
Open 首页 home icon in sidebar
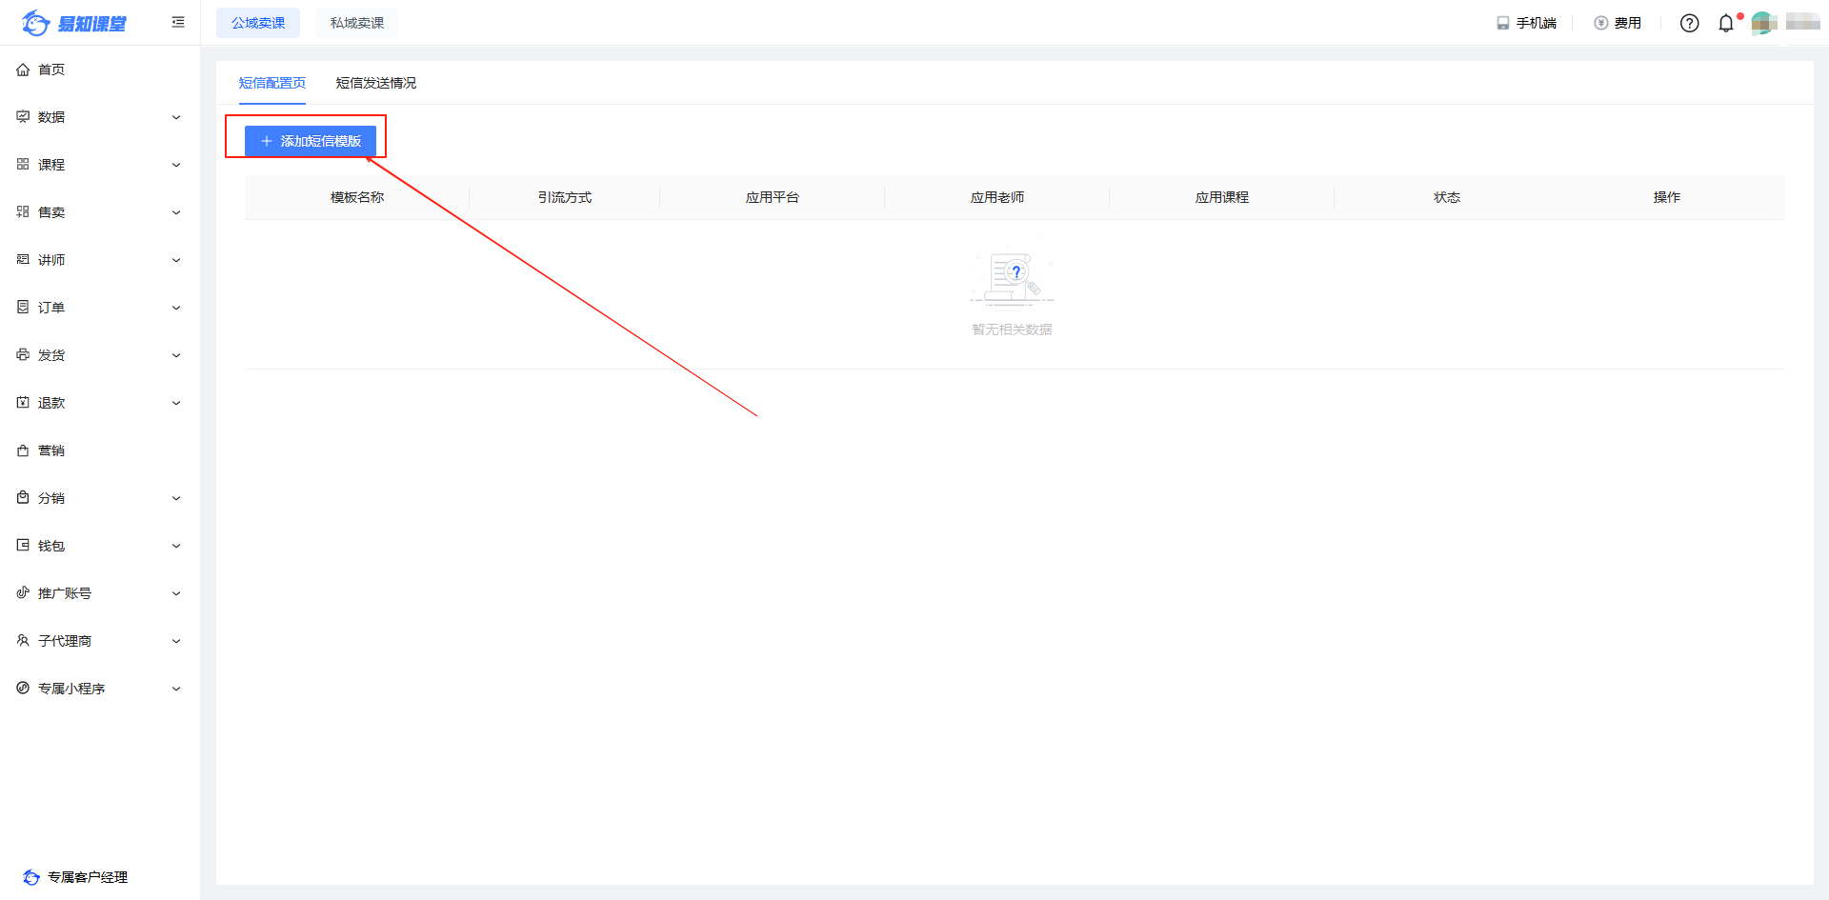click(23, 70)
